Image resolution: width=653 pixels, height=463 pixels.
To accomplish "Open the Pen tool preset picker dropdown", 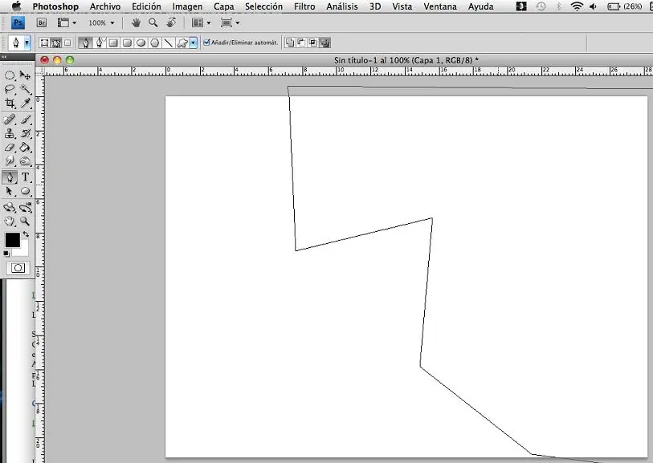I will 27,43.
